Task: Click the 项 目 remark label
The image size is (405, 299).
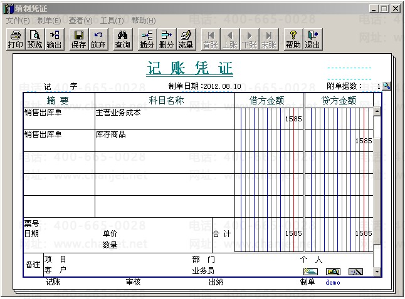Action: 55,259
